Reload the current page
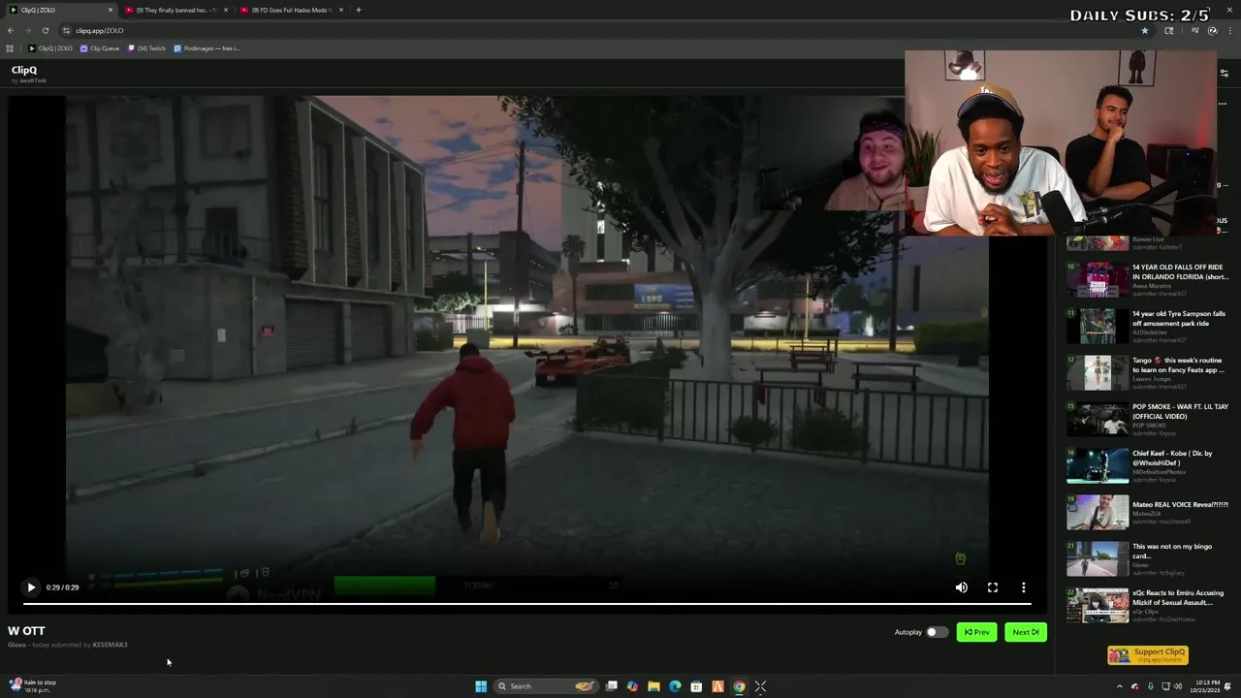 coord(46,30)
